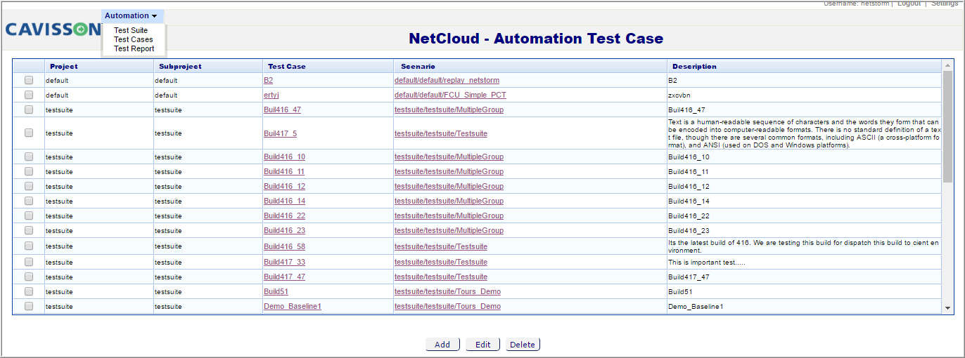The image size is (965, 358).
Task: Click the description 'zxcvbn'
Action: coord(681,95)
